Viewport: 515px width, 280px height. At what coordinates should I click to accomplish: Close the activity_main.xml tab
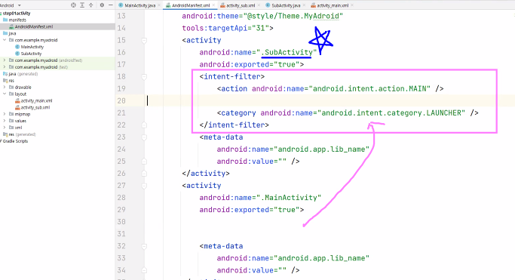(352, 5)
